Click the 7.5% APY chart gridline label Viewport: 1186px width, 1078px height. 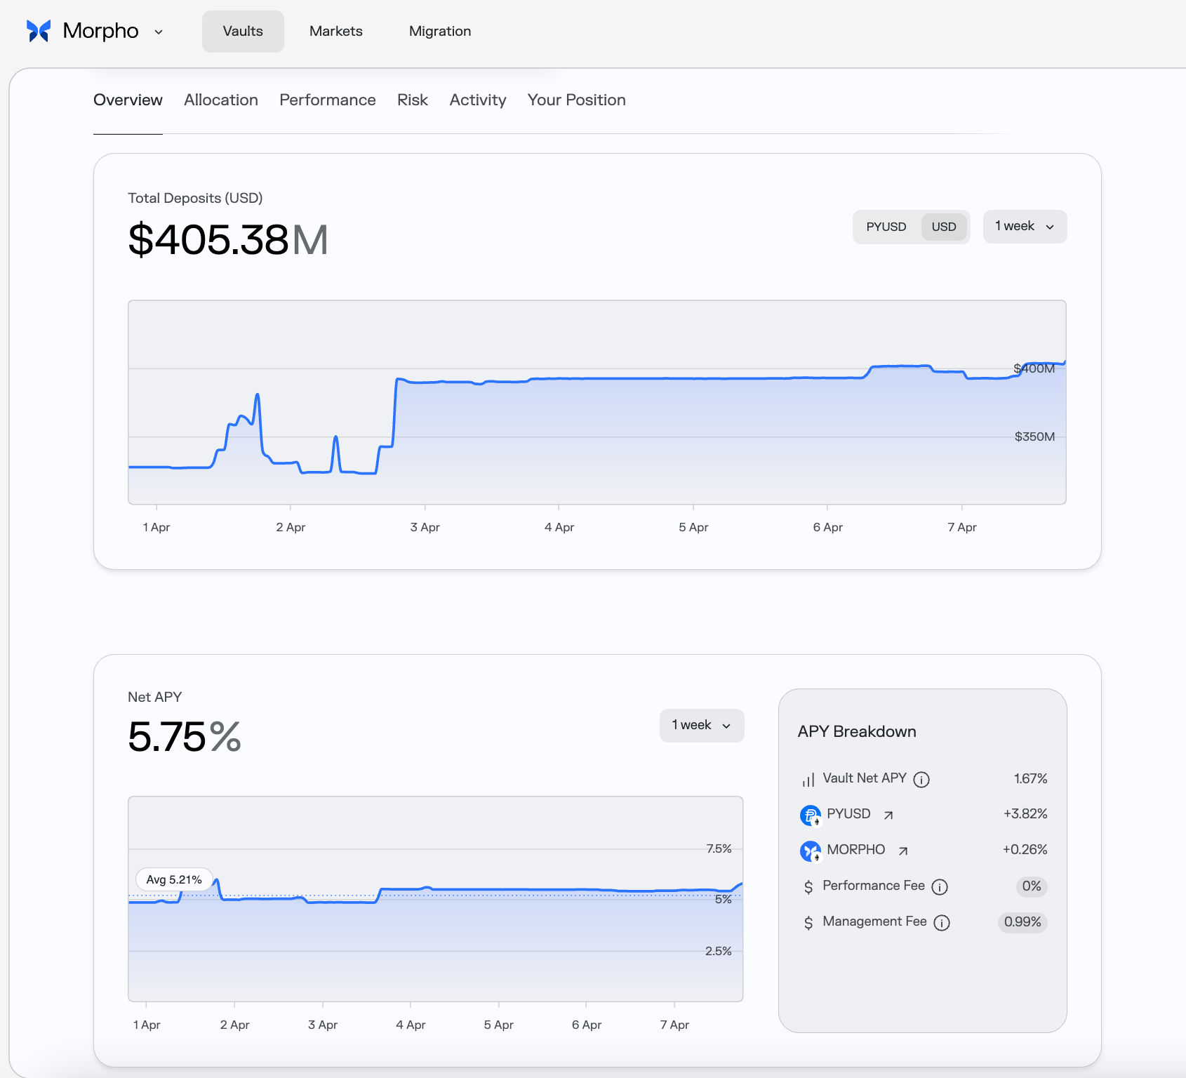(719, 849)
